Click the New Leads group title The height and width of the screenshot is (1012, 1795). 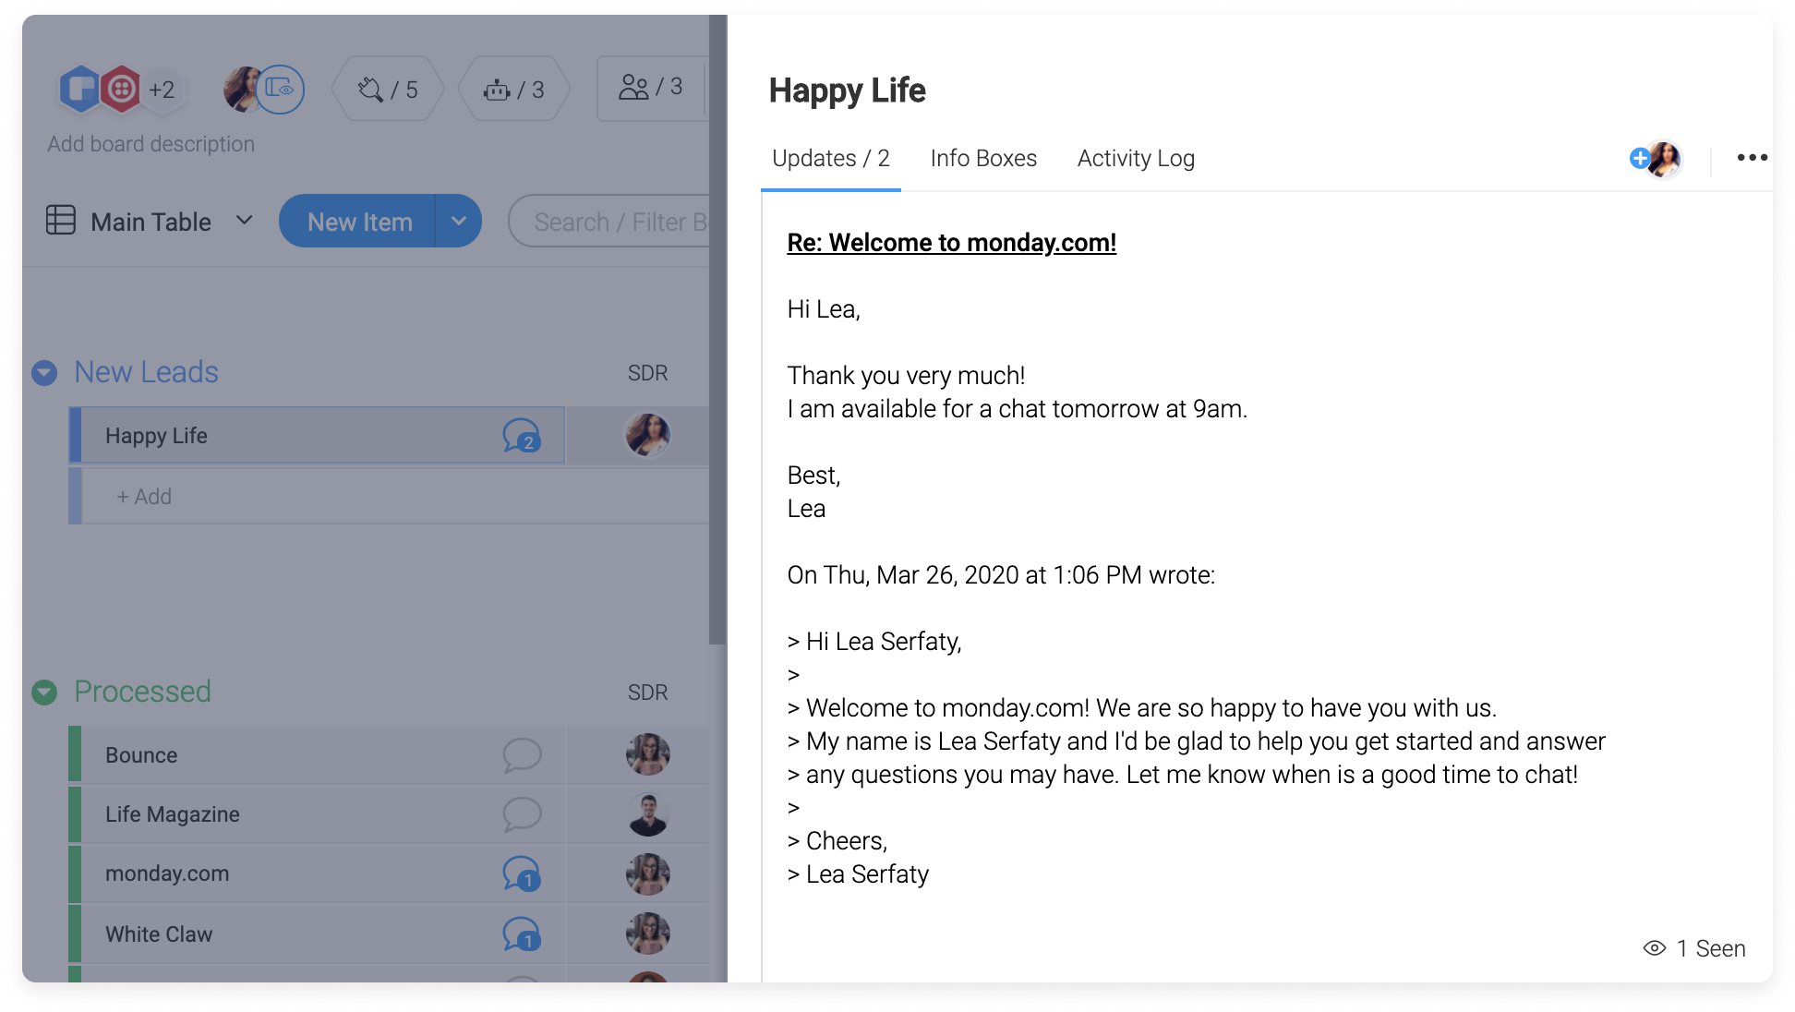pyautogui.click(x=147, y=372)
